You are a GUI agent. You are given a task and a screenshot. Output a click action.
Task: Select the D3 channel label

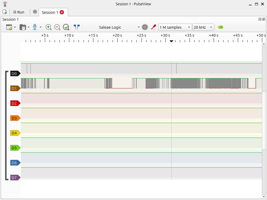click(x=15, y=118)
